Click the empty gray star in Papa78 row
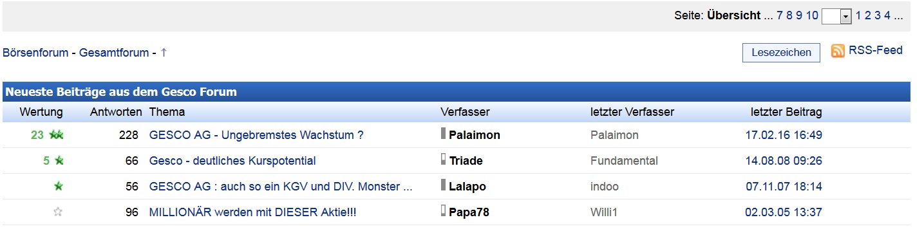The width and height of the screenshot is (924, 249). (58, 212)
